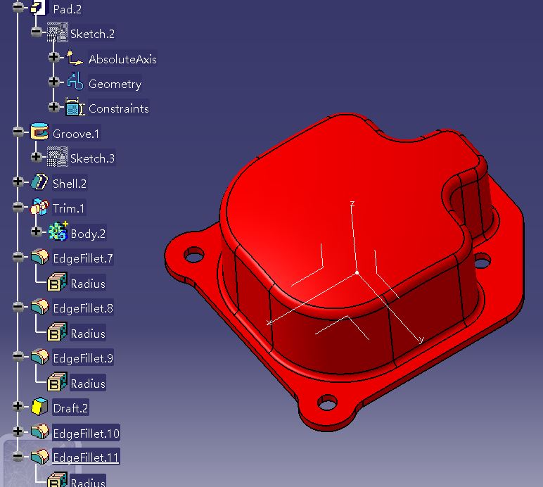Click the Sketch.3 icon under Groove.1

[x=57, y=156]
